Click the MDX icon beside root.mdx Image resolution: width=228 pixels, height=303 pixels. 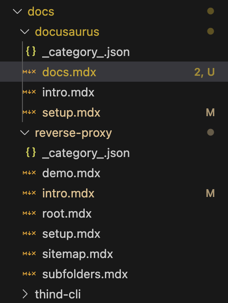[29, 213]
